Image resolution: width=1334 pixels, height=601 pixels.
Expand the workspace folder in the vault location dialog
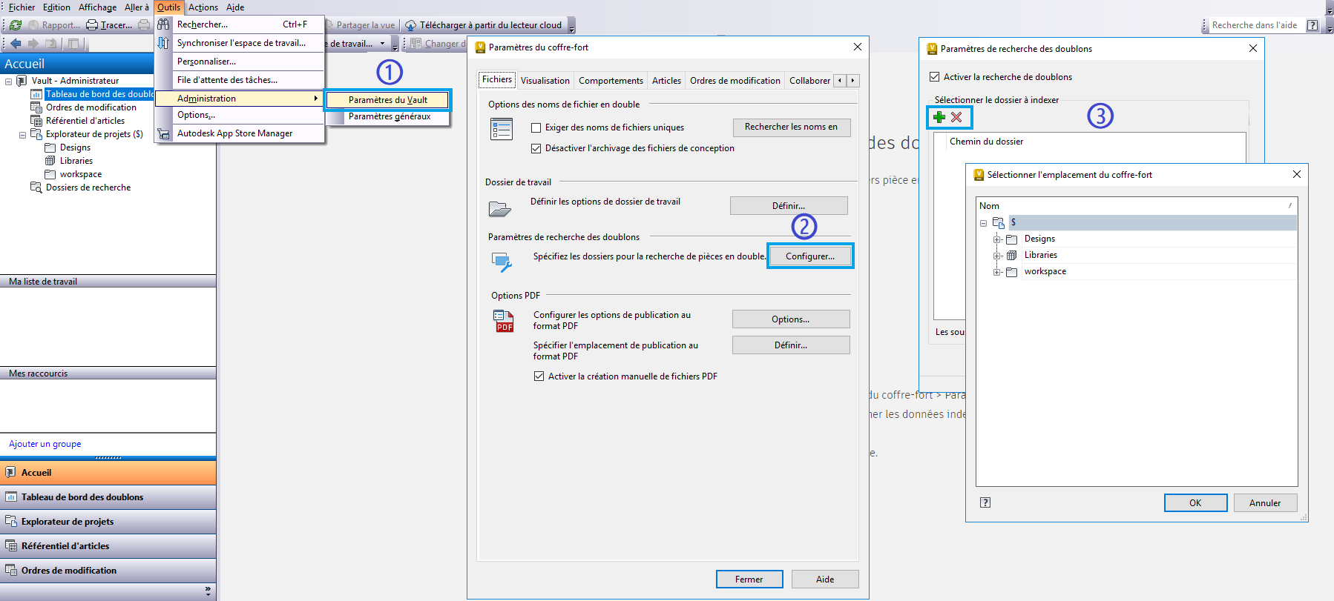(x=997, y=272)
